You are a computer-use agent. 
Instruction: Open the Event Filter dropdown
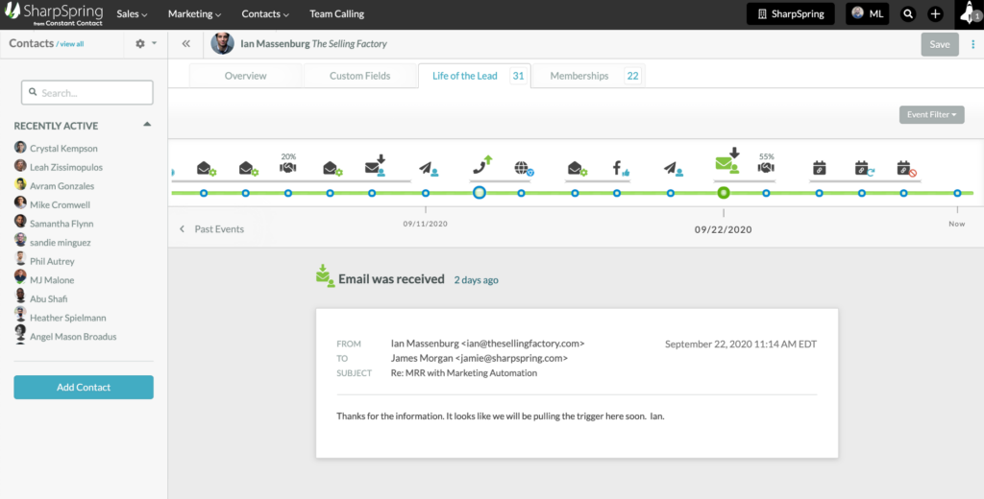931,115
